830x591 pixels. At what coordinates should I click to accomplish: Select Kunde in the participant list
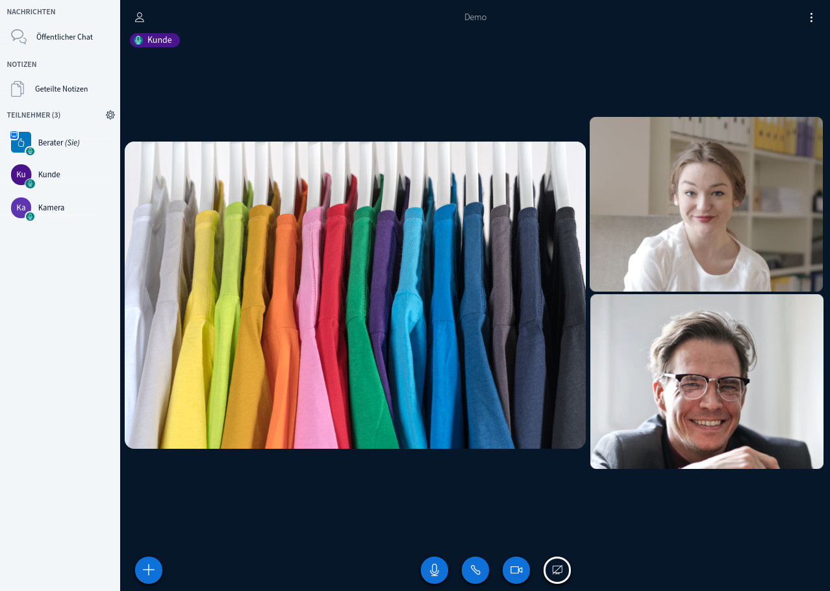point(49,175)
